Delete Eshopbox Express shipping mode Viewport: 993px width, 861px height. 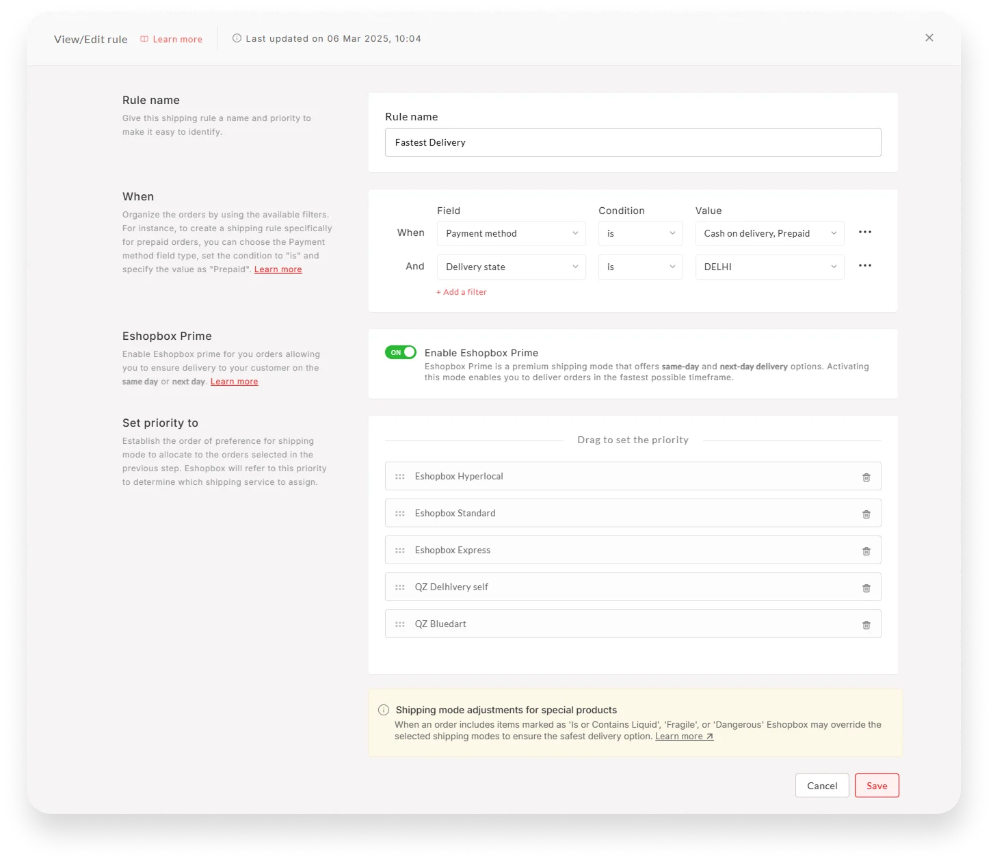pyautogui.click(x=866, y=551)
